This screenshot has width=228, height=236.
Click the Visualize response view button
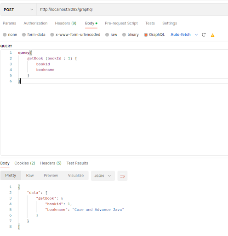(x=76, y=176)
